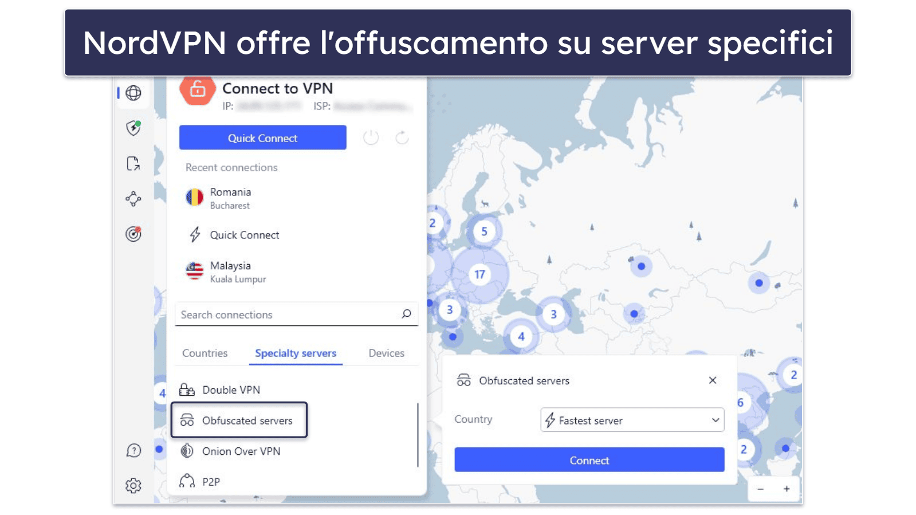Select Obfuscated servers in the list
The image size is (916, 515).
coord(239,420)
